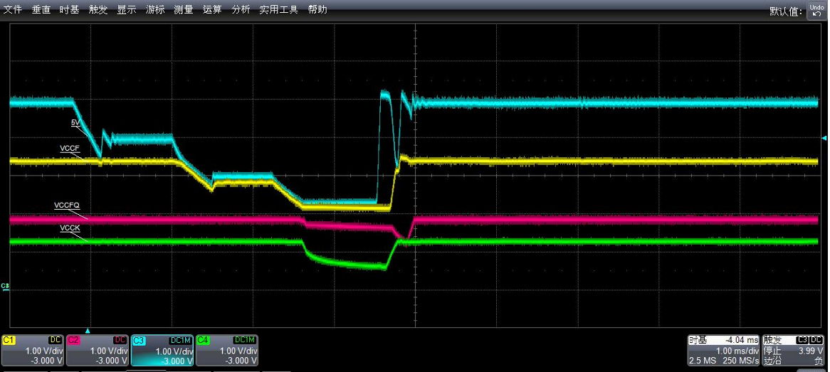Open the 时基 timebase descriptor box
The image size is (830, 372).
tap(724, 350)
